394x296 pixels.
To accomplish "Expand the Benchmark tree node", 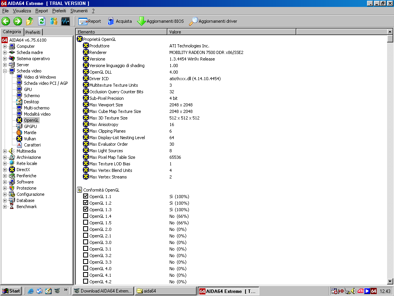I will pyautogui.click(x=5, y=207).
